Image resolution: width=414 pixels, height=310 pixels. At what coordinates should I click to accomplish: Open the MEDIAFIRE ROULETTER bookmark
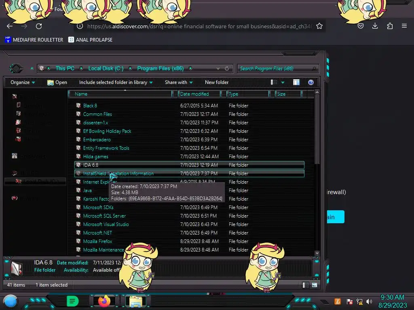coord(34,40)
